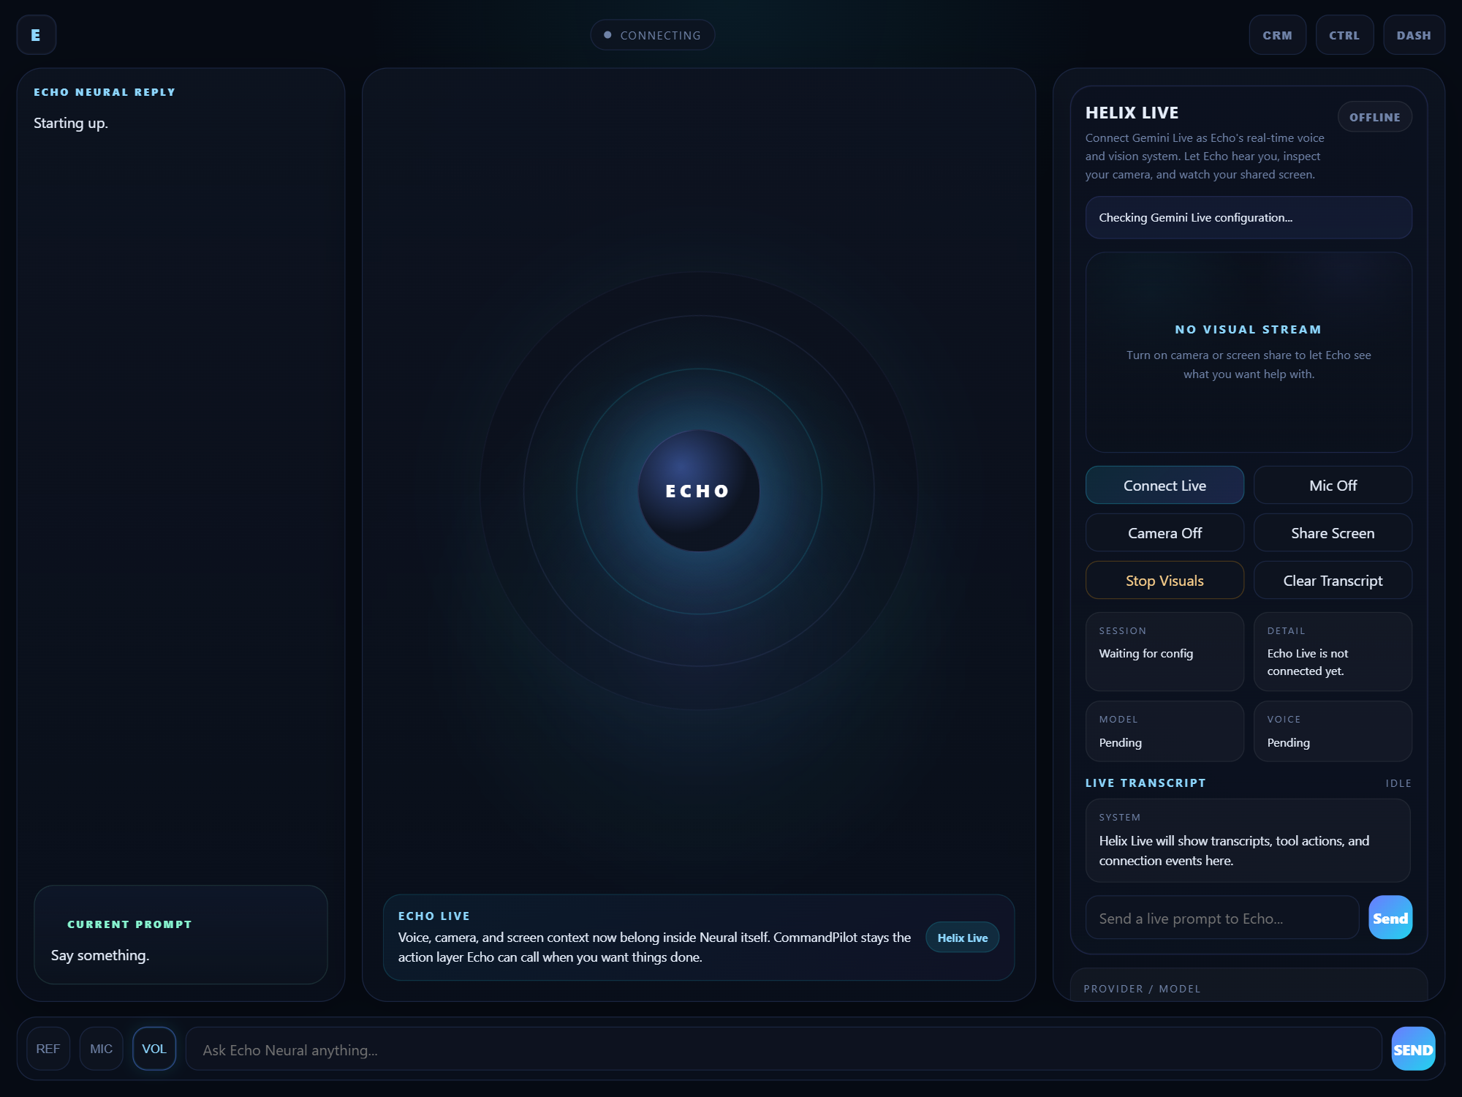Toggle the Camera Off button

[1164, 532]
